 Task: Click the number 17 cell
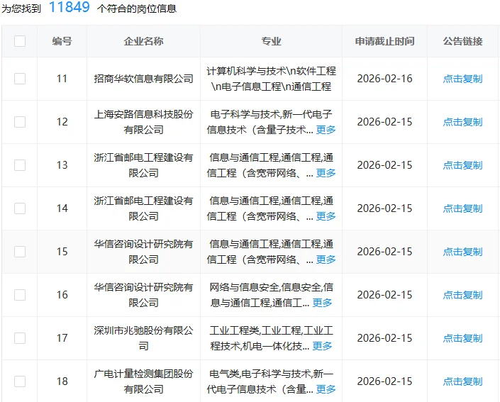click(x=62, y=338)
